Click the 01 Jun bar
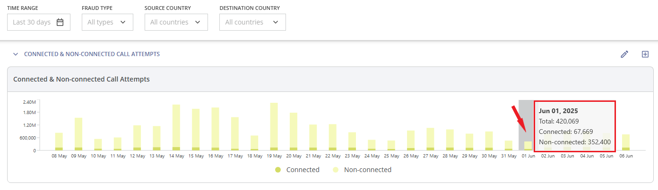This screenshot has width=658, height=190. click(528, 146)
